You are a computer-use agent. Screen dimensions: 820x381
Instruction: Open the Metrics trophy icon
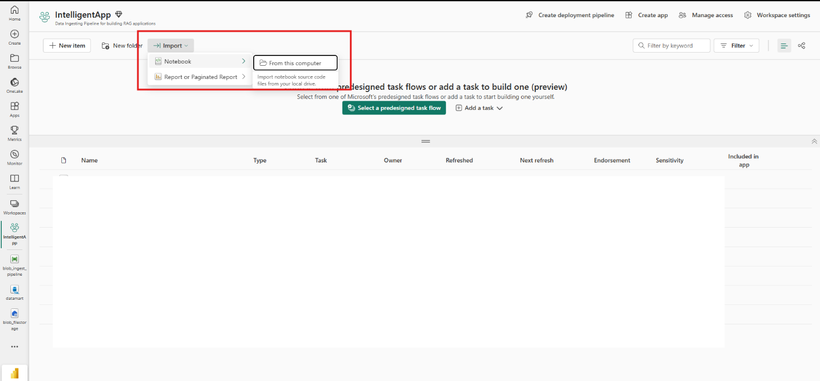(14, 133)
